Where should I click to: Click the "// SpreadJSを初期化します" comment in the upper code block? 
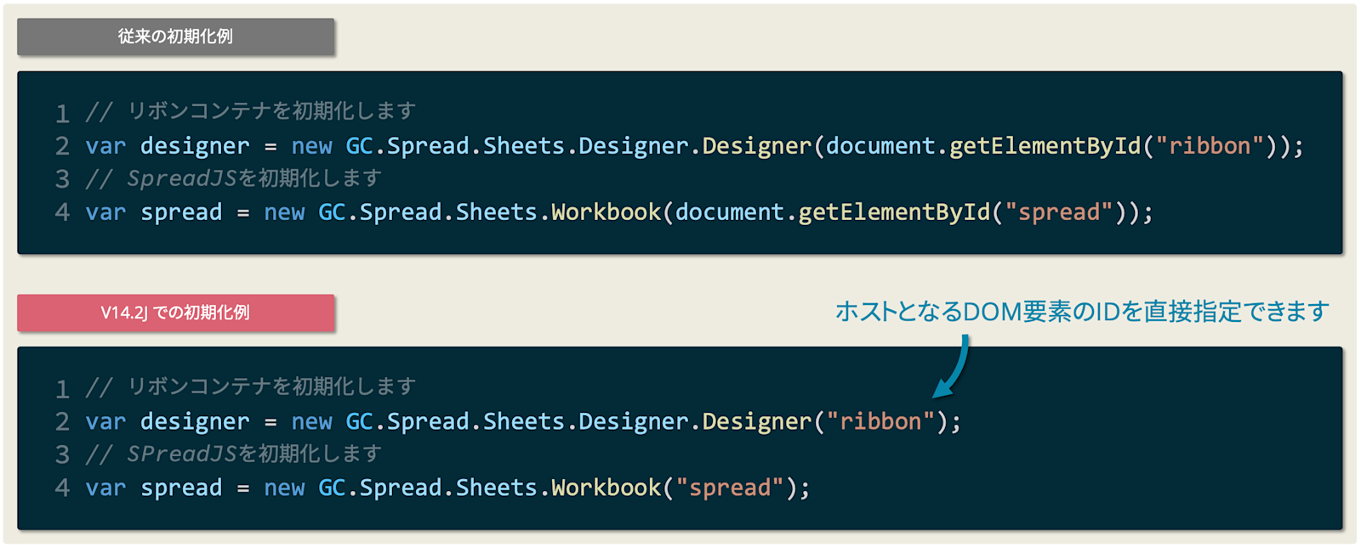tap(234, 178)
